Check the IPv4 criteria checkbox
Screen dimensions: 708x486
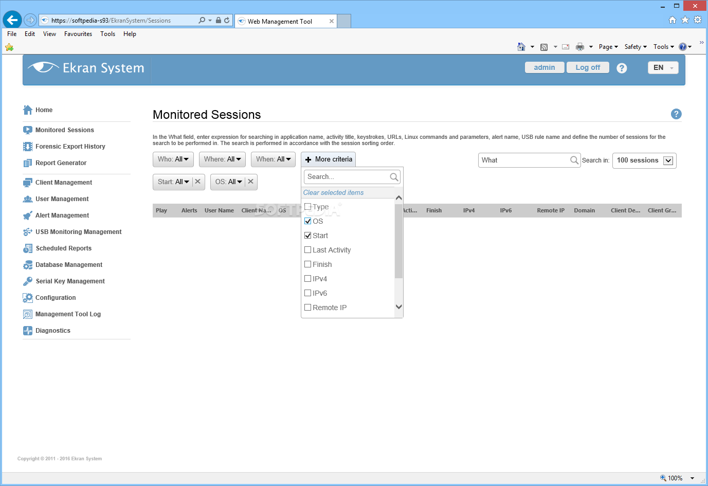point(308,279)
